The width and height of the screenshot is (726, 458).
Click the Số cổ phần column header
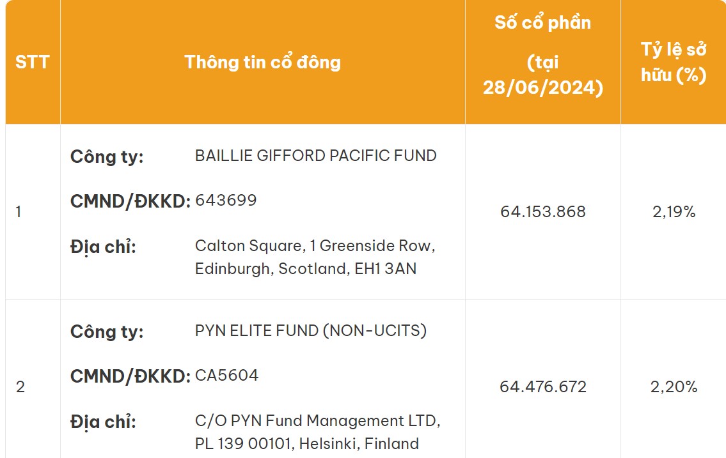542,55
